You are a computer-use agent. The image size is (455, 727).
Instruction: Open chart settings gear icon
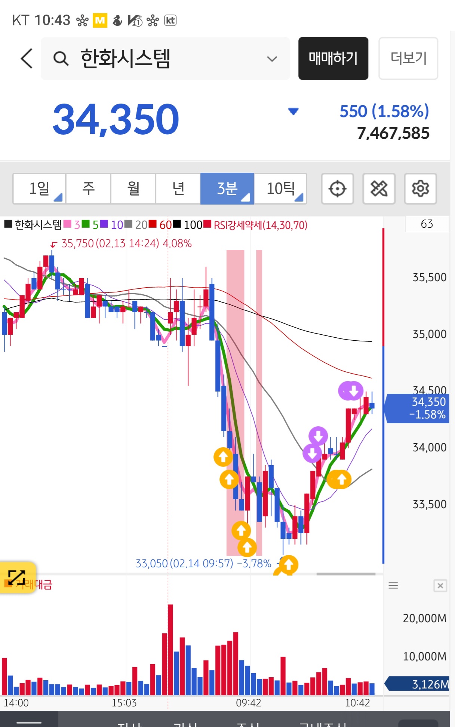tap(420, 188)
